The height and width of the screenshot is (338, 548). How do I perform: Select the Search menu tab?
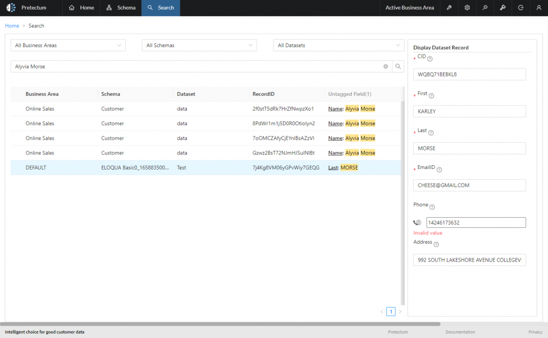161,7
